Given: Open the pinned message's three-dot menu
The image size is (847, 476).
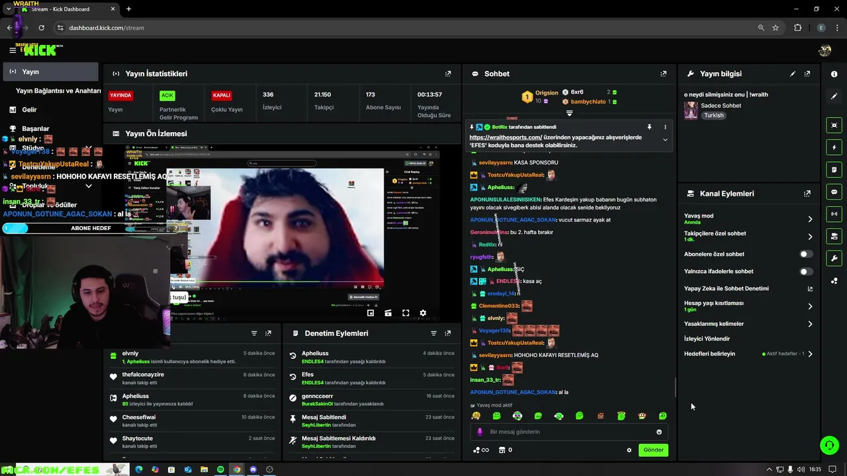Looking at the screenshot, I should coord(665,127).
